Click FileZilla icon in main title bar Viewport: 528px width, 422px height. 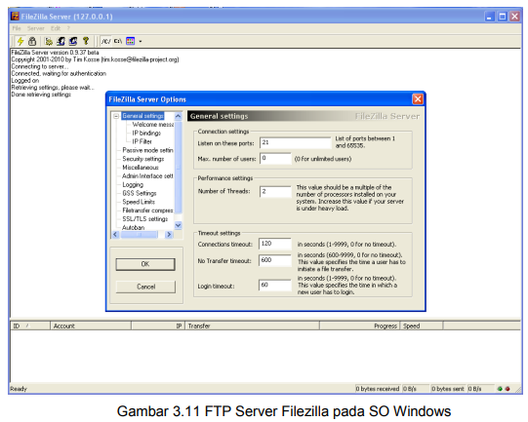click(x=15, y=17)
